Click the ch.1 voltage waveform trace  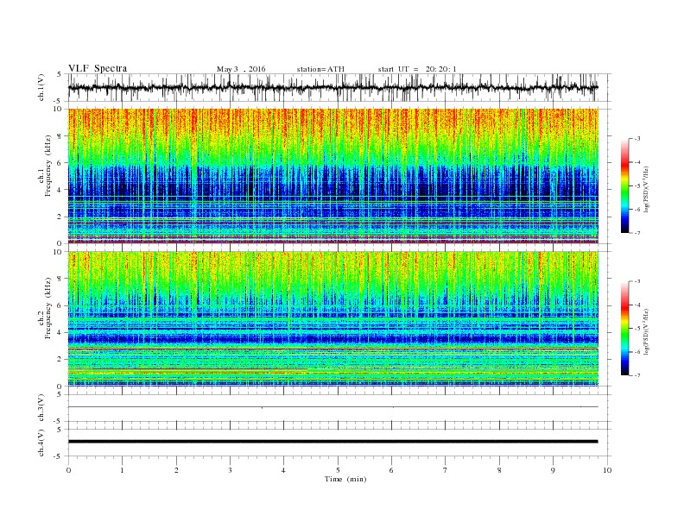(x=332, y=87)
